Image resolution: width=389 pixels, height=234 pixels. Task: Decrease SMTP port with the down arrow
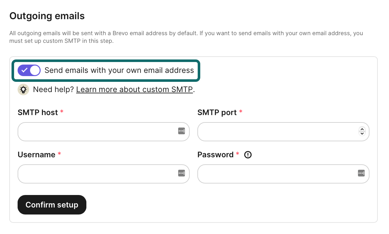pos(362,134)
